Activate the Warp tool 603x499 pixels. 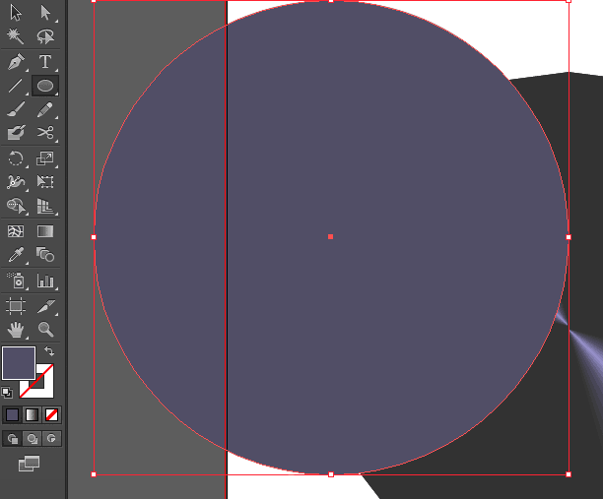pos(16,182)
